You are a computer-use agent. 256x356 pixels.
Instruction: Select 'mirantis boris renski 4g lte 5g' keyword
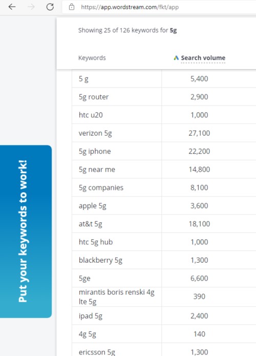(116, 297)
